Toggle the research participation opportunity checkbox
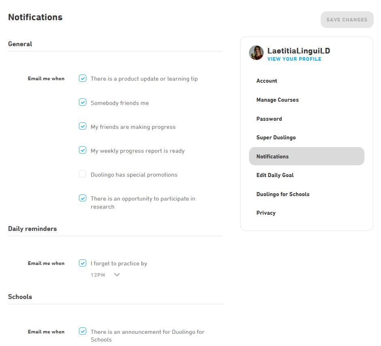 [83, 198]
